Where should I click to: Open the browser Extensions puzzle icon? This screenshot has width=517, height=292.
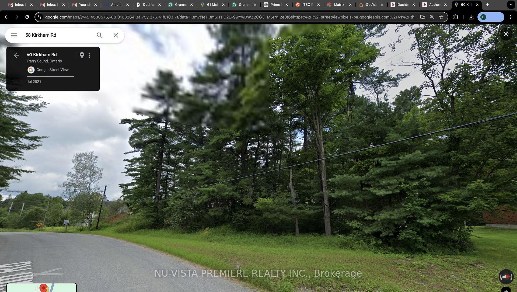click(456, 17)
